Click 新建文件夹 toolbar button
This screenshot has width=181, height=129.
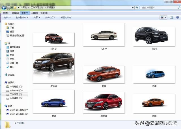[x=66, y=18]
